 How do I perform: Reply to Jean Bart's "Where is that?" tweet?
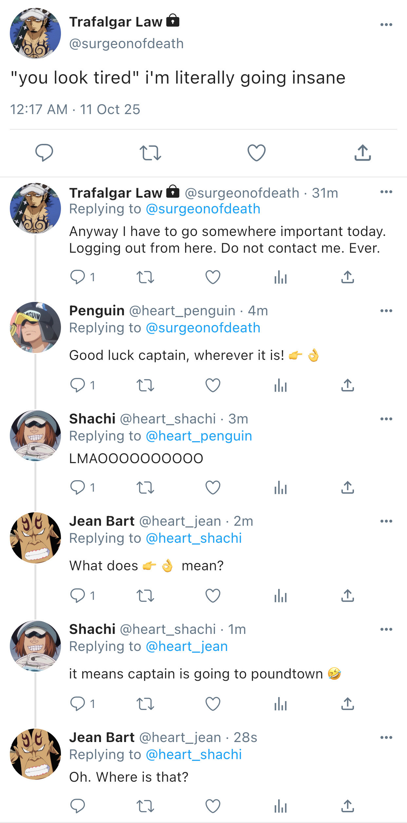point(78,806)
